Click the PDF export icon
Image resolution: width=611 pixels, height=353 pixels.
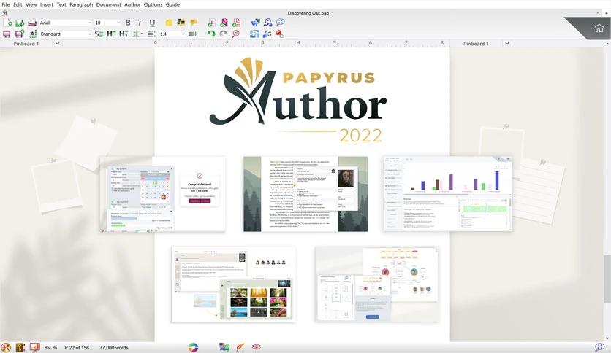pyautogui.click(x=236, y=23)
